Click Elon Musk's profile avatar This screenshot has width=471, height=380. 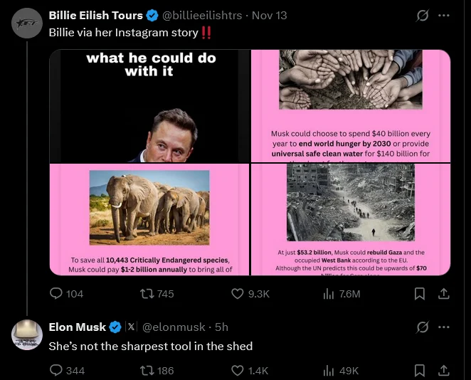(x=27, y=334)
